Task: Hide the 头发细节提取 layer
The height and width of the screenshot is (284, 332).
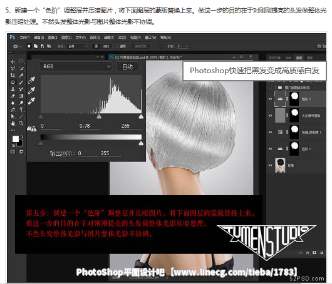Action: click(x=271, y=116)
